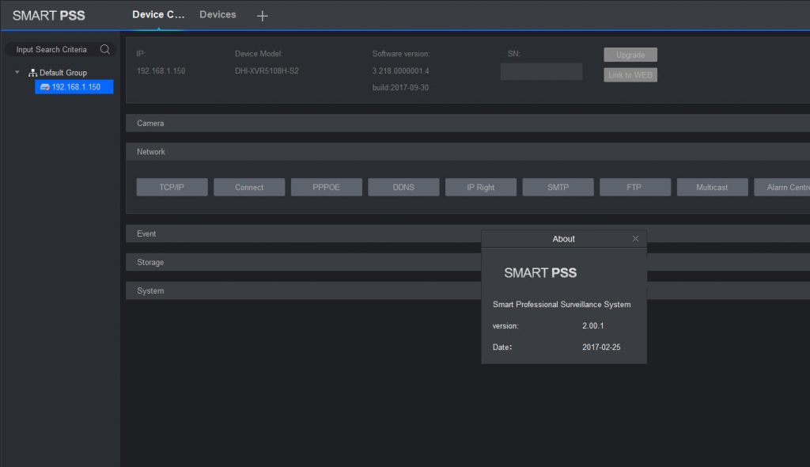Open the PPPOE settings
Viewport: 810px width, 467px height.
click(x=327, y=188)
